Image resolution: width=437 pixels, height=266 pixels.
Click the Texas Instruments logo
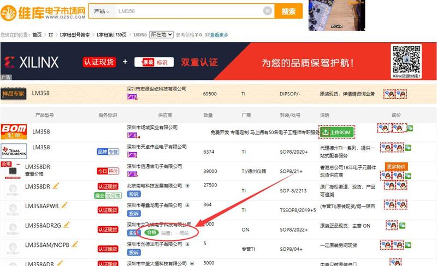coord(14,152)
